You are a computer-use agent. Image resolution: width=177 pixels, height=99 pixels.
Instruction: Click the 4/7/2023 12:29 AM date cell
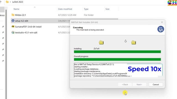(67, 15)
